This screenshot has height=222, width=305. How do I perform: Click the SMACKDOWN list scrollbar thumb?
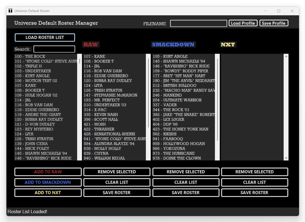click(217, 100)
